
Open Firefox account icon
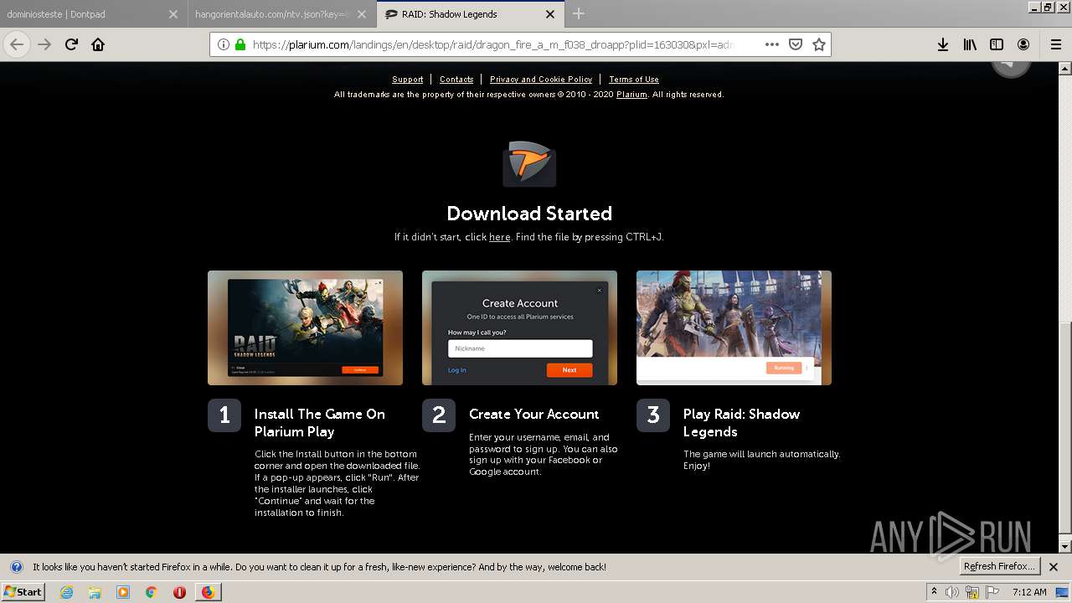[1023, 44]
